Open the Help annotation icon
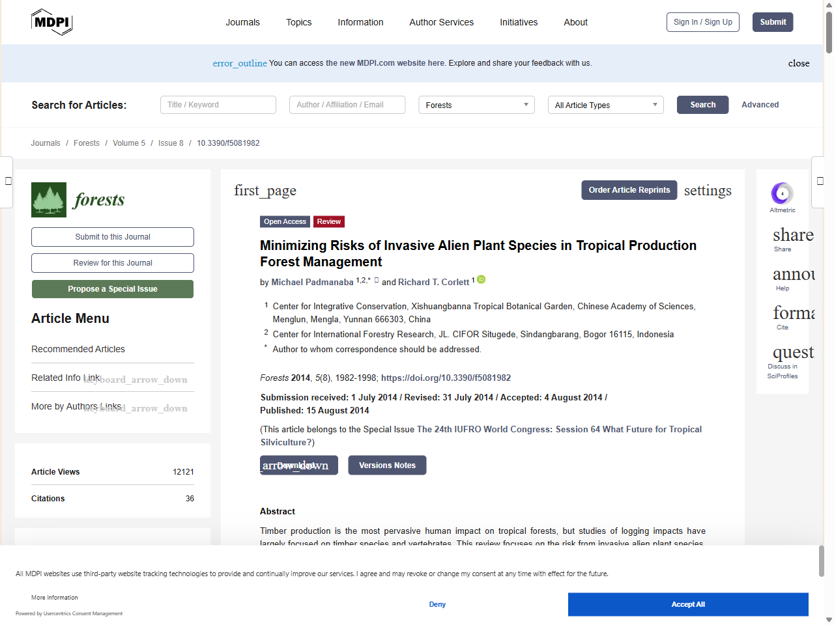834x625 pixels. pyautogui.click(x=794, y=274)
